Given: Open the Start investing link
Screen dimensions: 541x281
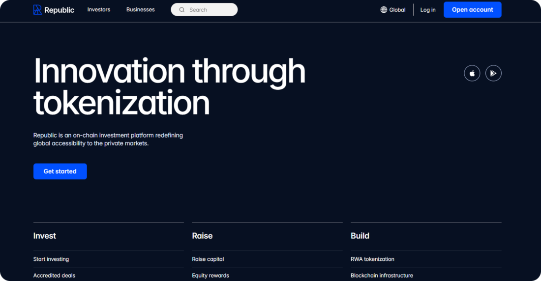Looking at the screenshot, I should point(51,259).
